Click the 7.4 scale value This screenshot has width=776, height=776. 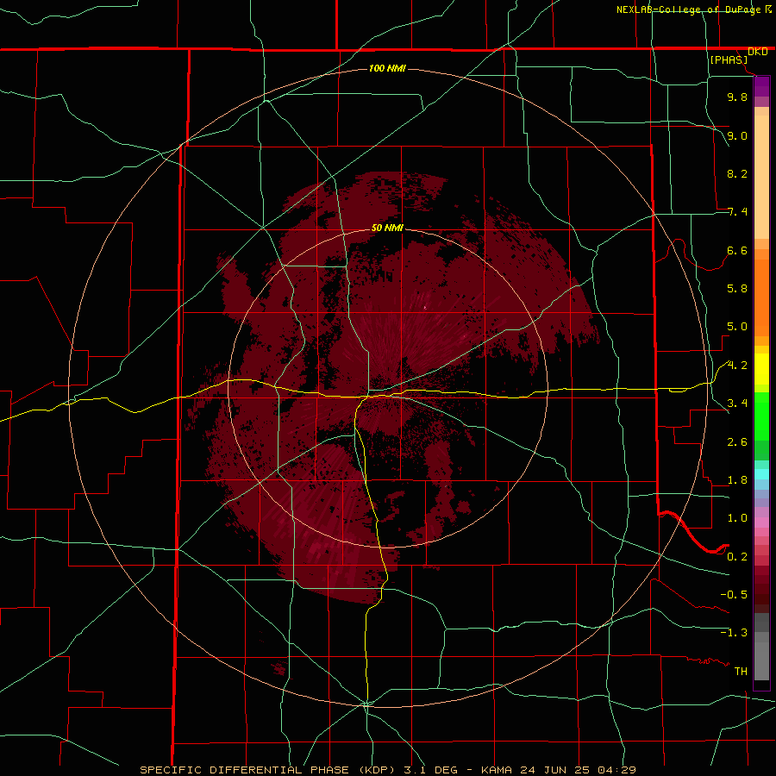[737, 212]
